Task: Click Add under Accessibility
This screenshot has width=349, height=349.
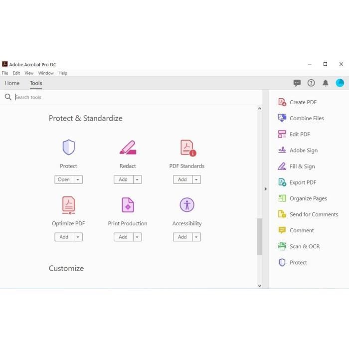Action: tap(182, 237)
